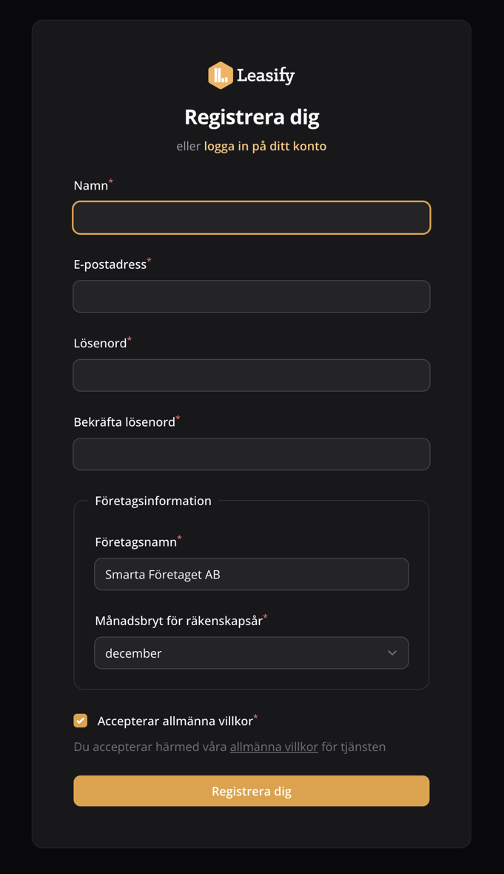Click the Leasify wordmark text
The image size is (504, 874).
click(266, 75)
